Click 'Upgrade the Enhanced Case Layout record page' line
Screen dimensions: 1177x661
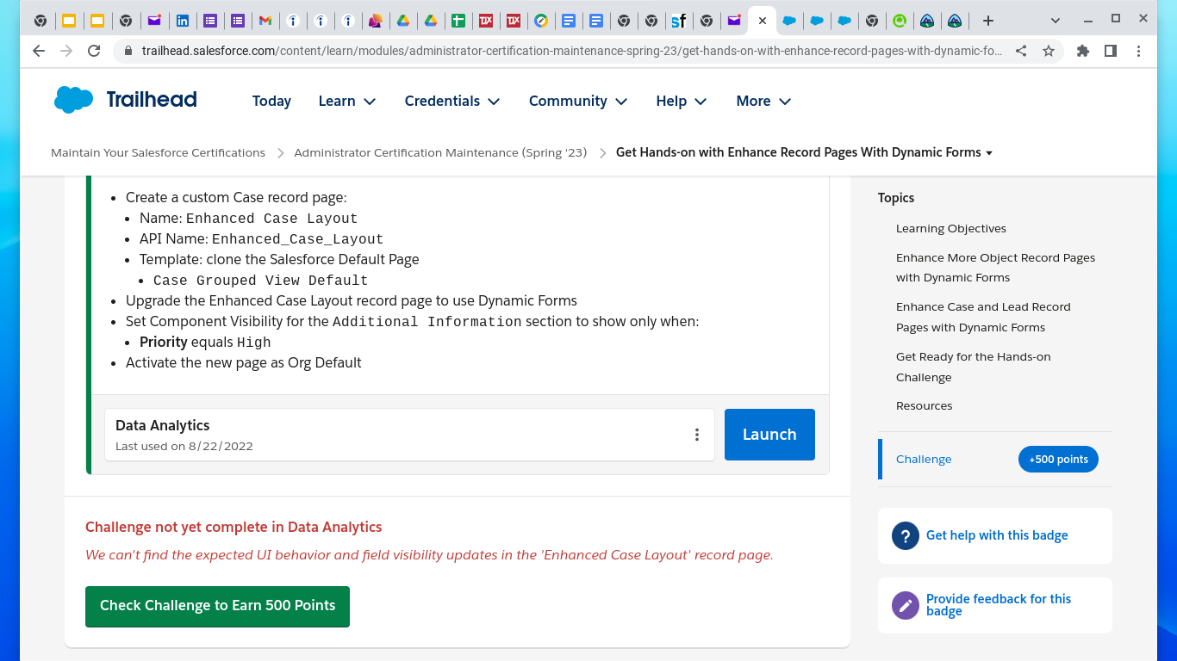click(352, 300)
